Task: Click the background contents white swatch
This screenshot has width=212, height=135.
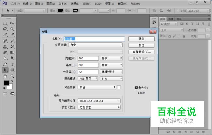Action: [119, 87]
